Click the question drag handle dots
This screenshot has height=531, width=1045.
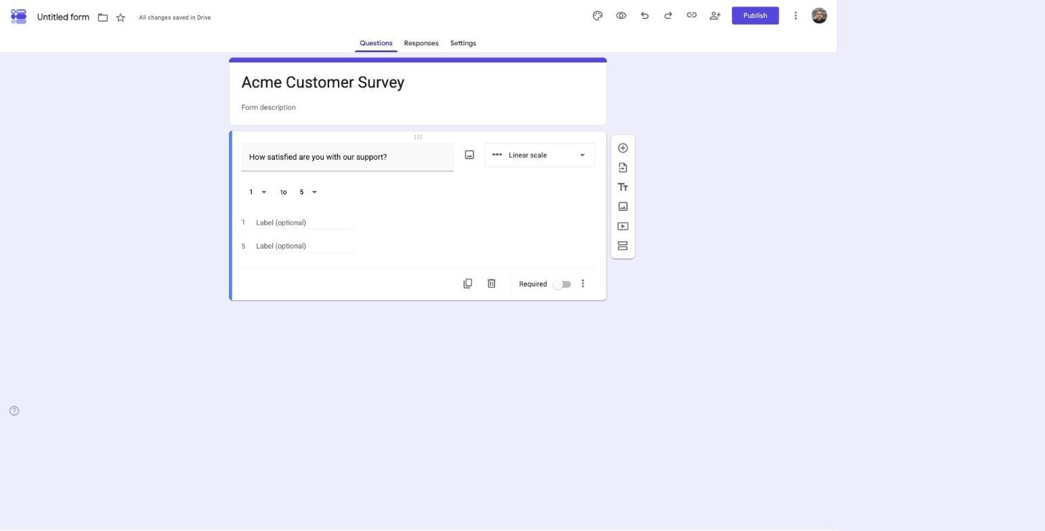tap(418, 137)
